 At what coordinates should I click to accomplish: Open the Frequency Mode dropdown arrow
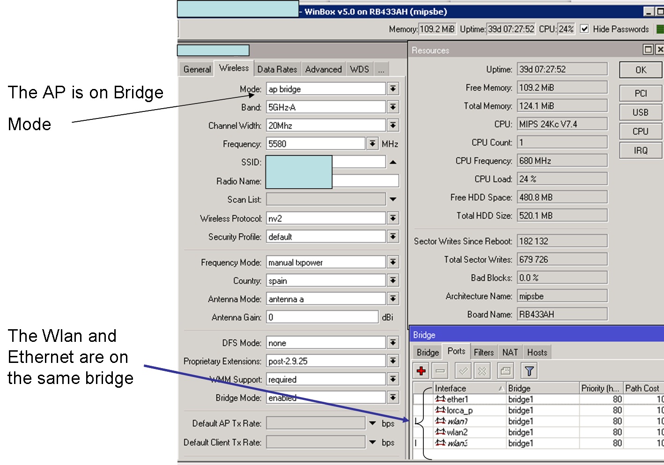point(393,262)
